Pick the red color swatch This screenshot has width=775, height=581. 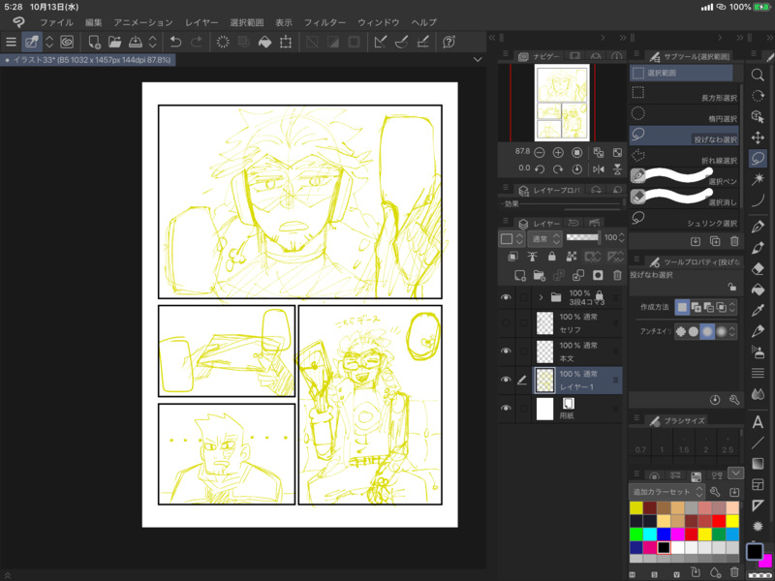(x=719, y=521)
